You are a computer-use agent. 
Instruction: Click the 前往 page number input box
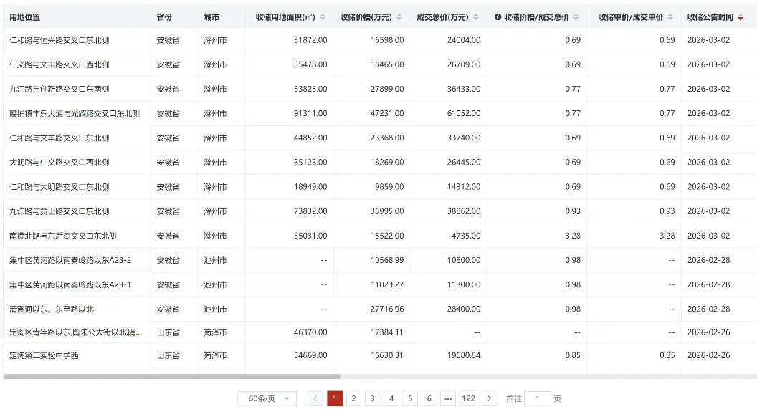(x=538, y=398)
